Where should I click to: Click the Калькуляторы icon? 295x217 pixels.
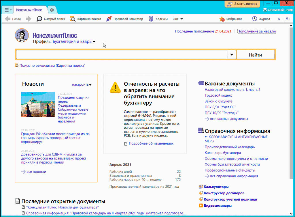click(201, 187)
